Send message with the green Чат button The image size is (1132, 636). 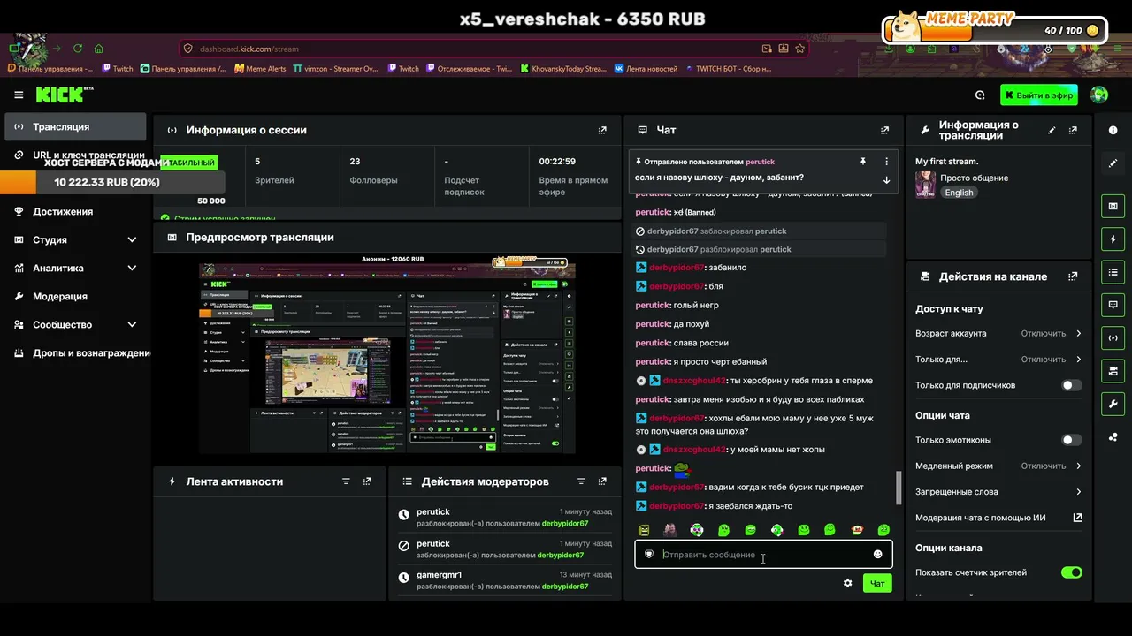click(877, 583)
